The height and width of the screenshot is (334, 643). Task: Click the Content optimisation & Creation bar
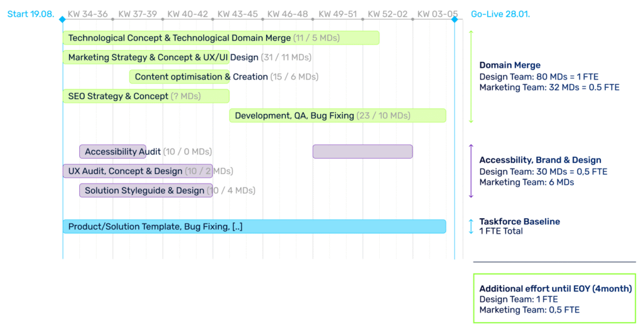[x=179, y=77]
